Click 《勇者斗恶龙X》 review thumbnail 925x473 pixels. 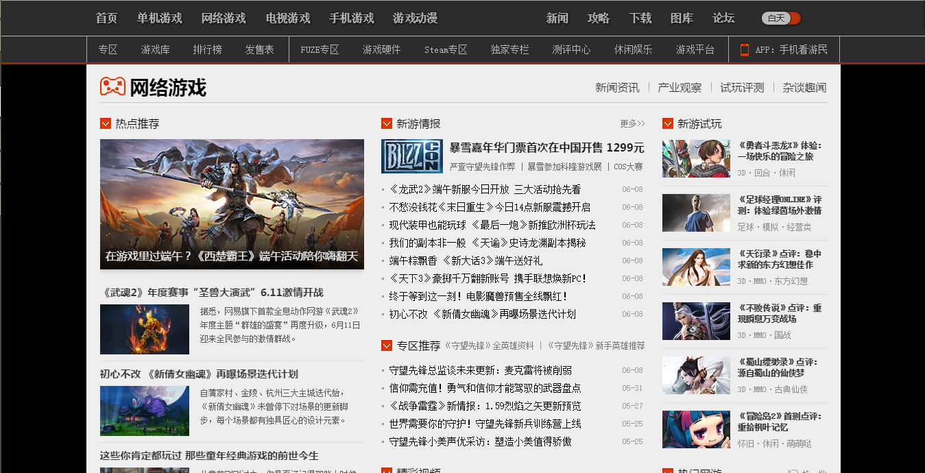696,158
